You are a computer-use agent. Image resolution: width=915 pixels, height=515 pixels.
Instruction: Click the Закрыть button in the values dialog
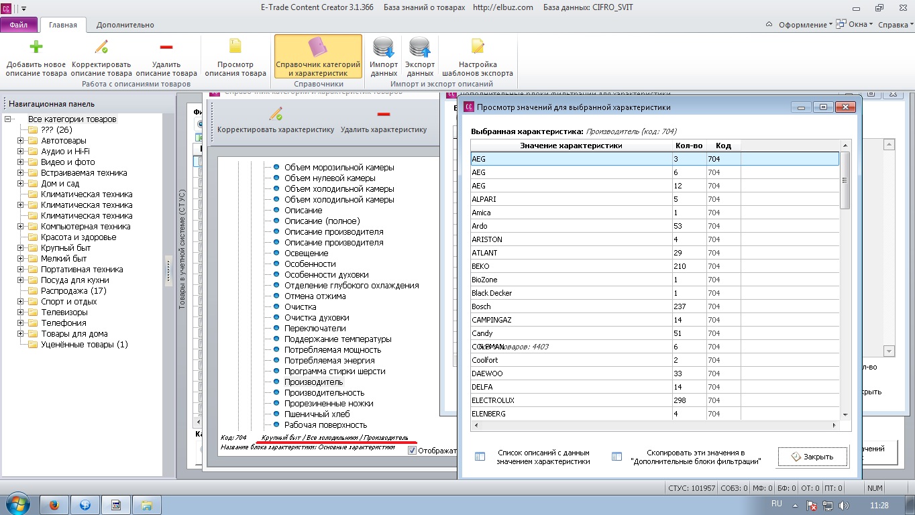tap(812, 457)
